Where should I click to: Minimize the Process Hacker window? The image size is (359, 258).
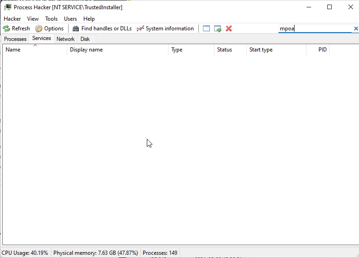tap(309, 7)
